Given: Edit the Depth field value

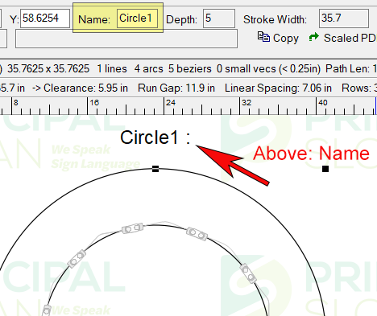Looking at the screenshot, I should [219, 18].
